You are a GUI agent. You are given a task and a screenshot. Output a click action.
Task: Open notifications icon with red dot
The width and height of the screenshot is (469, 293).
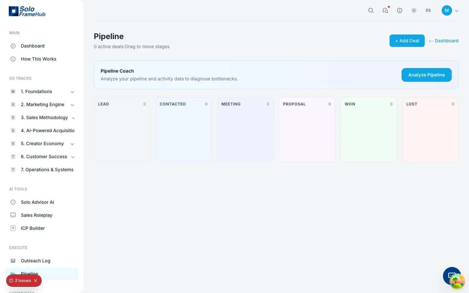(385, 10)
